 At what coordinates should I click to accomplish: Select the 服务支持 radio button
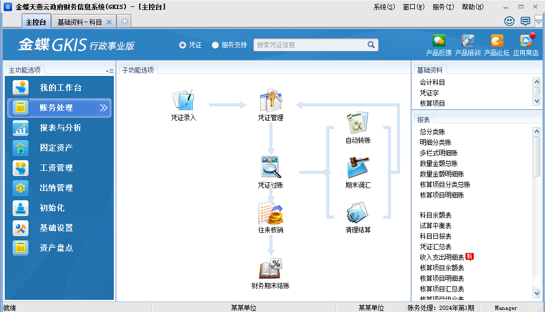pyautogui.click(x=215, y=45)
